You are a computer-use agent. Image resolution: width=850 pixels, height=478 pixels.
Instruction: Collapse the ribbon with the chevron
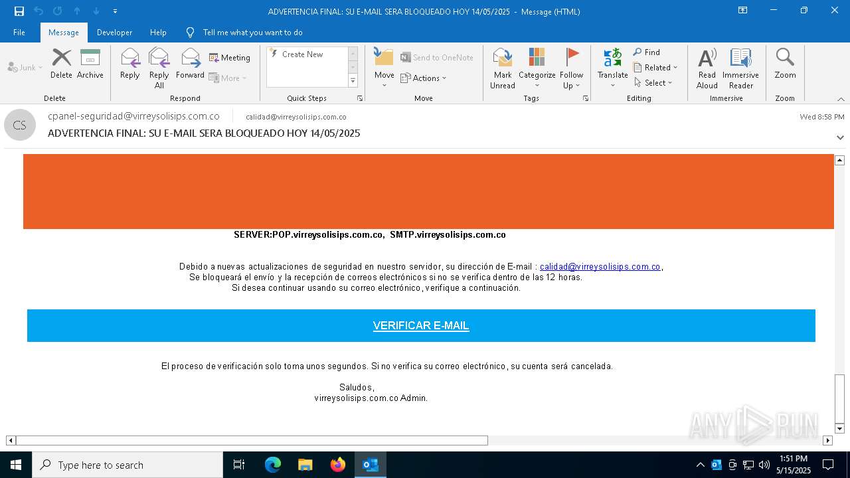click(841, 99)
